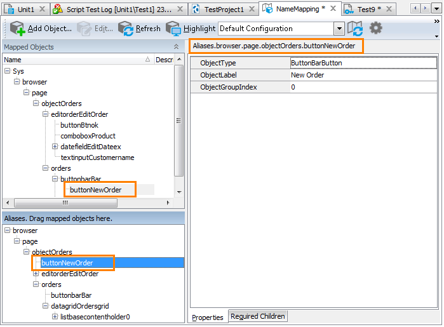Close the Test9 tab
Viewport: 444px width, 327px height.
(389, 9)
